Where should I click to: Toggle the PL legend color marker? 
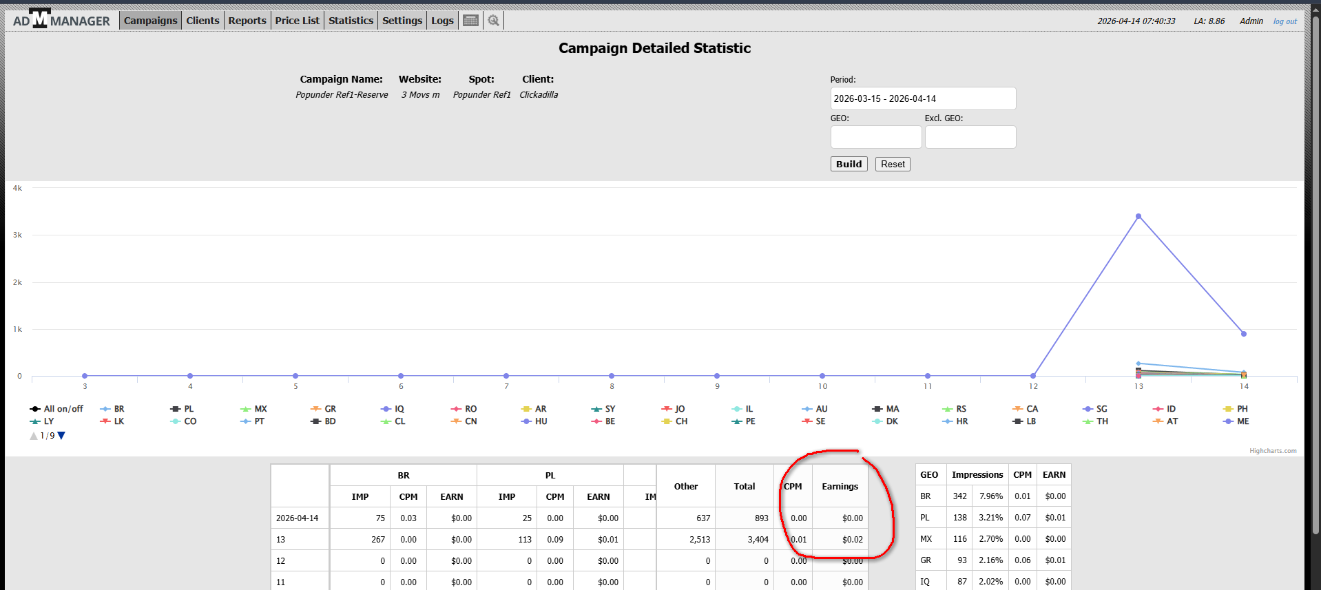pyautogui.click(x=176, y=409)
